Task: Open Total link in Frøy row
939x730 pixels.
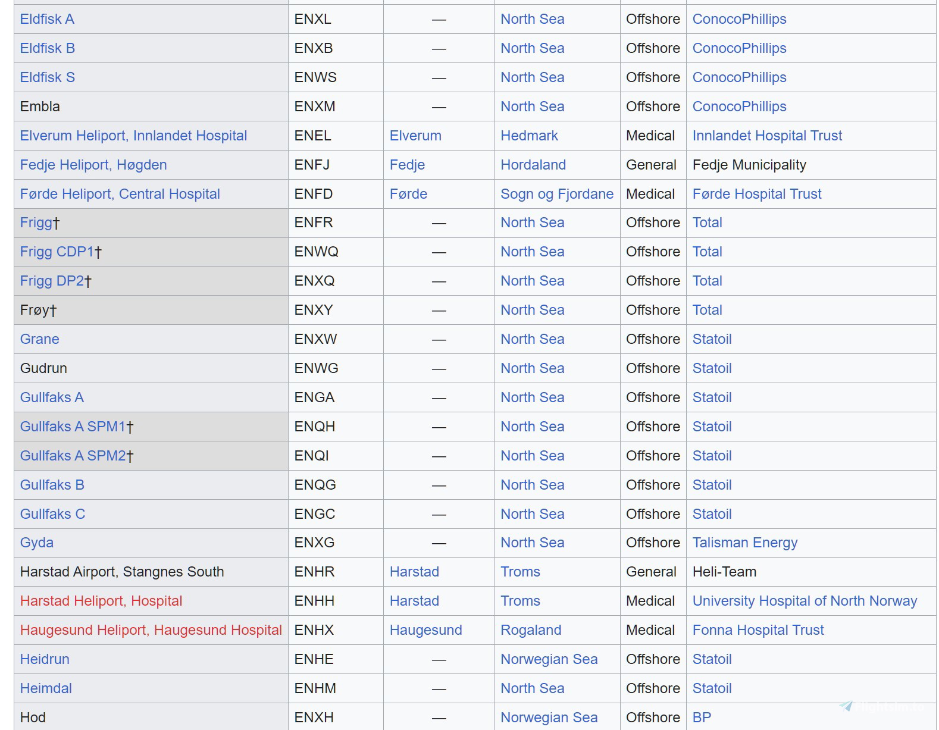Action: pos(707,310)
